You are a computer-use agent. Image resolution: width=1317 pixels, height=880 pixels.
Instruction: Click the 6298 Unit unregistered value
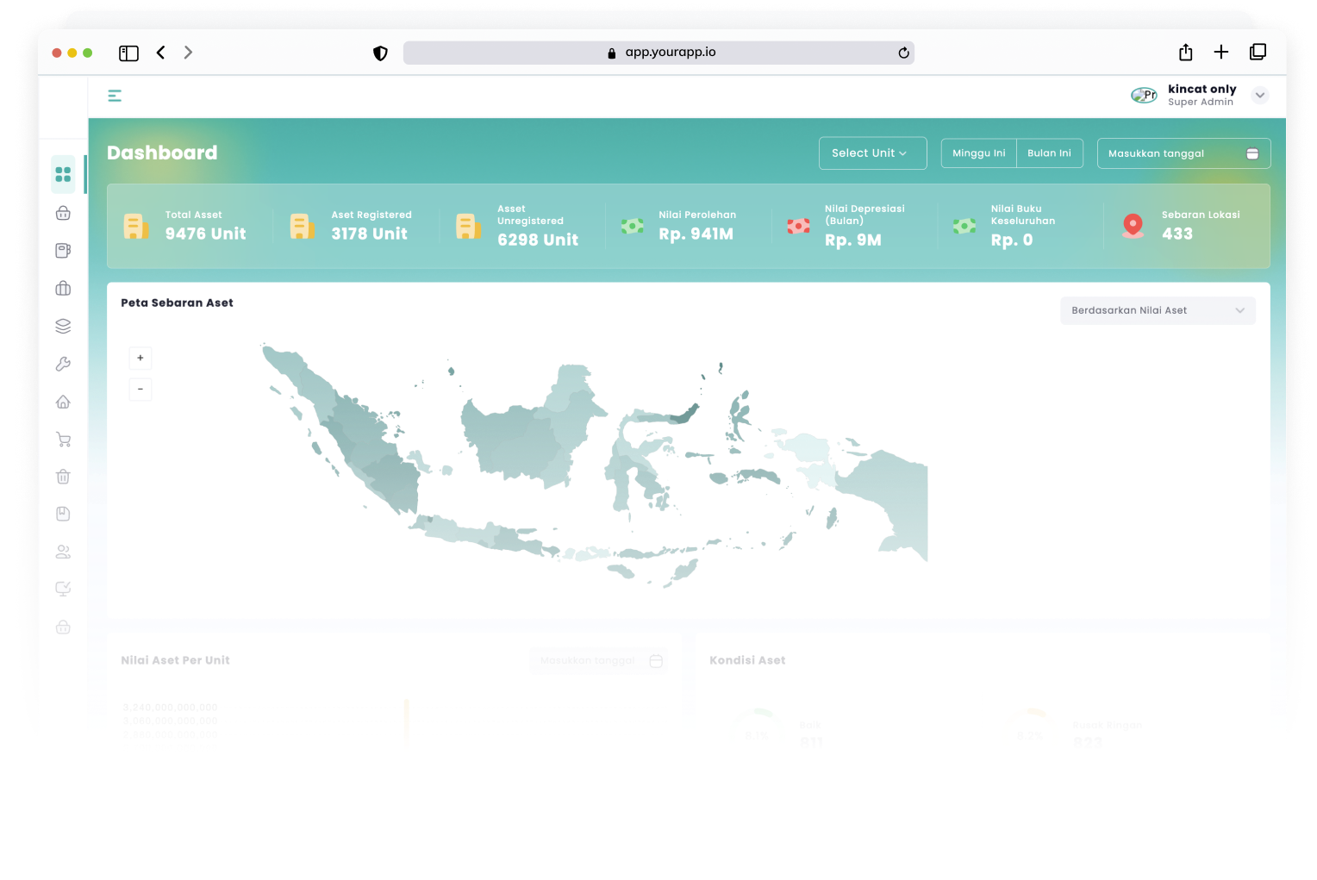click(x=538, y=240)
